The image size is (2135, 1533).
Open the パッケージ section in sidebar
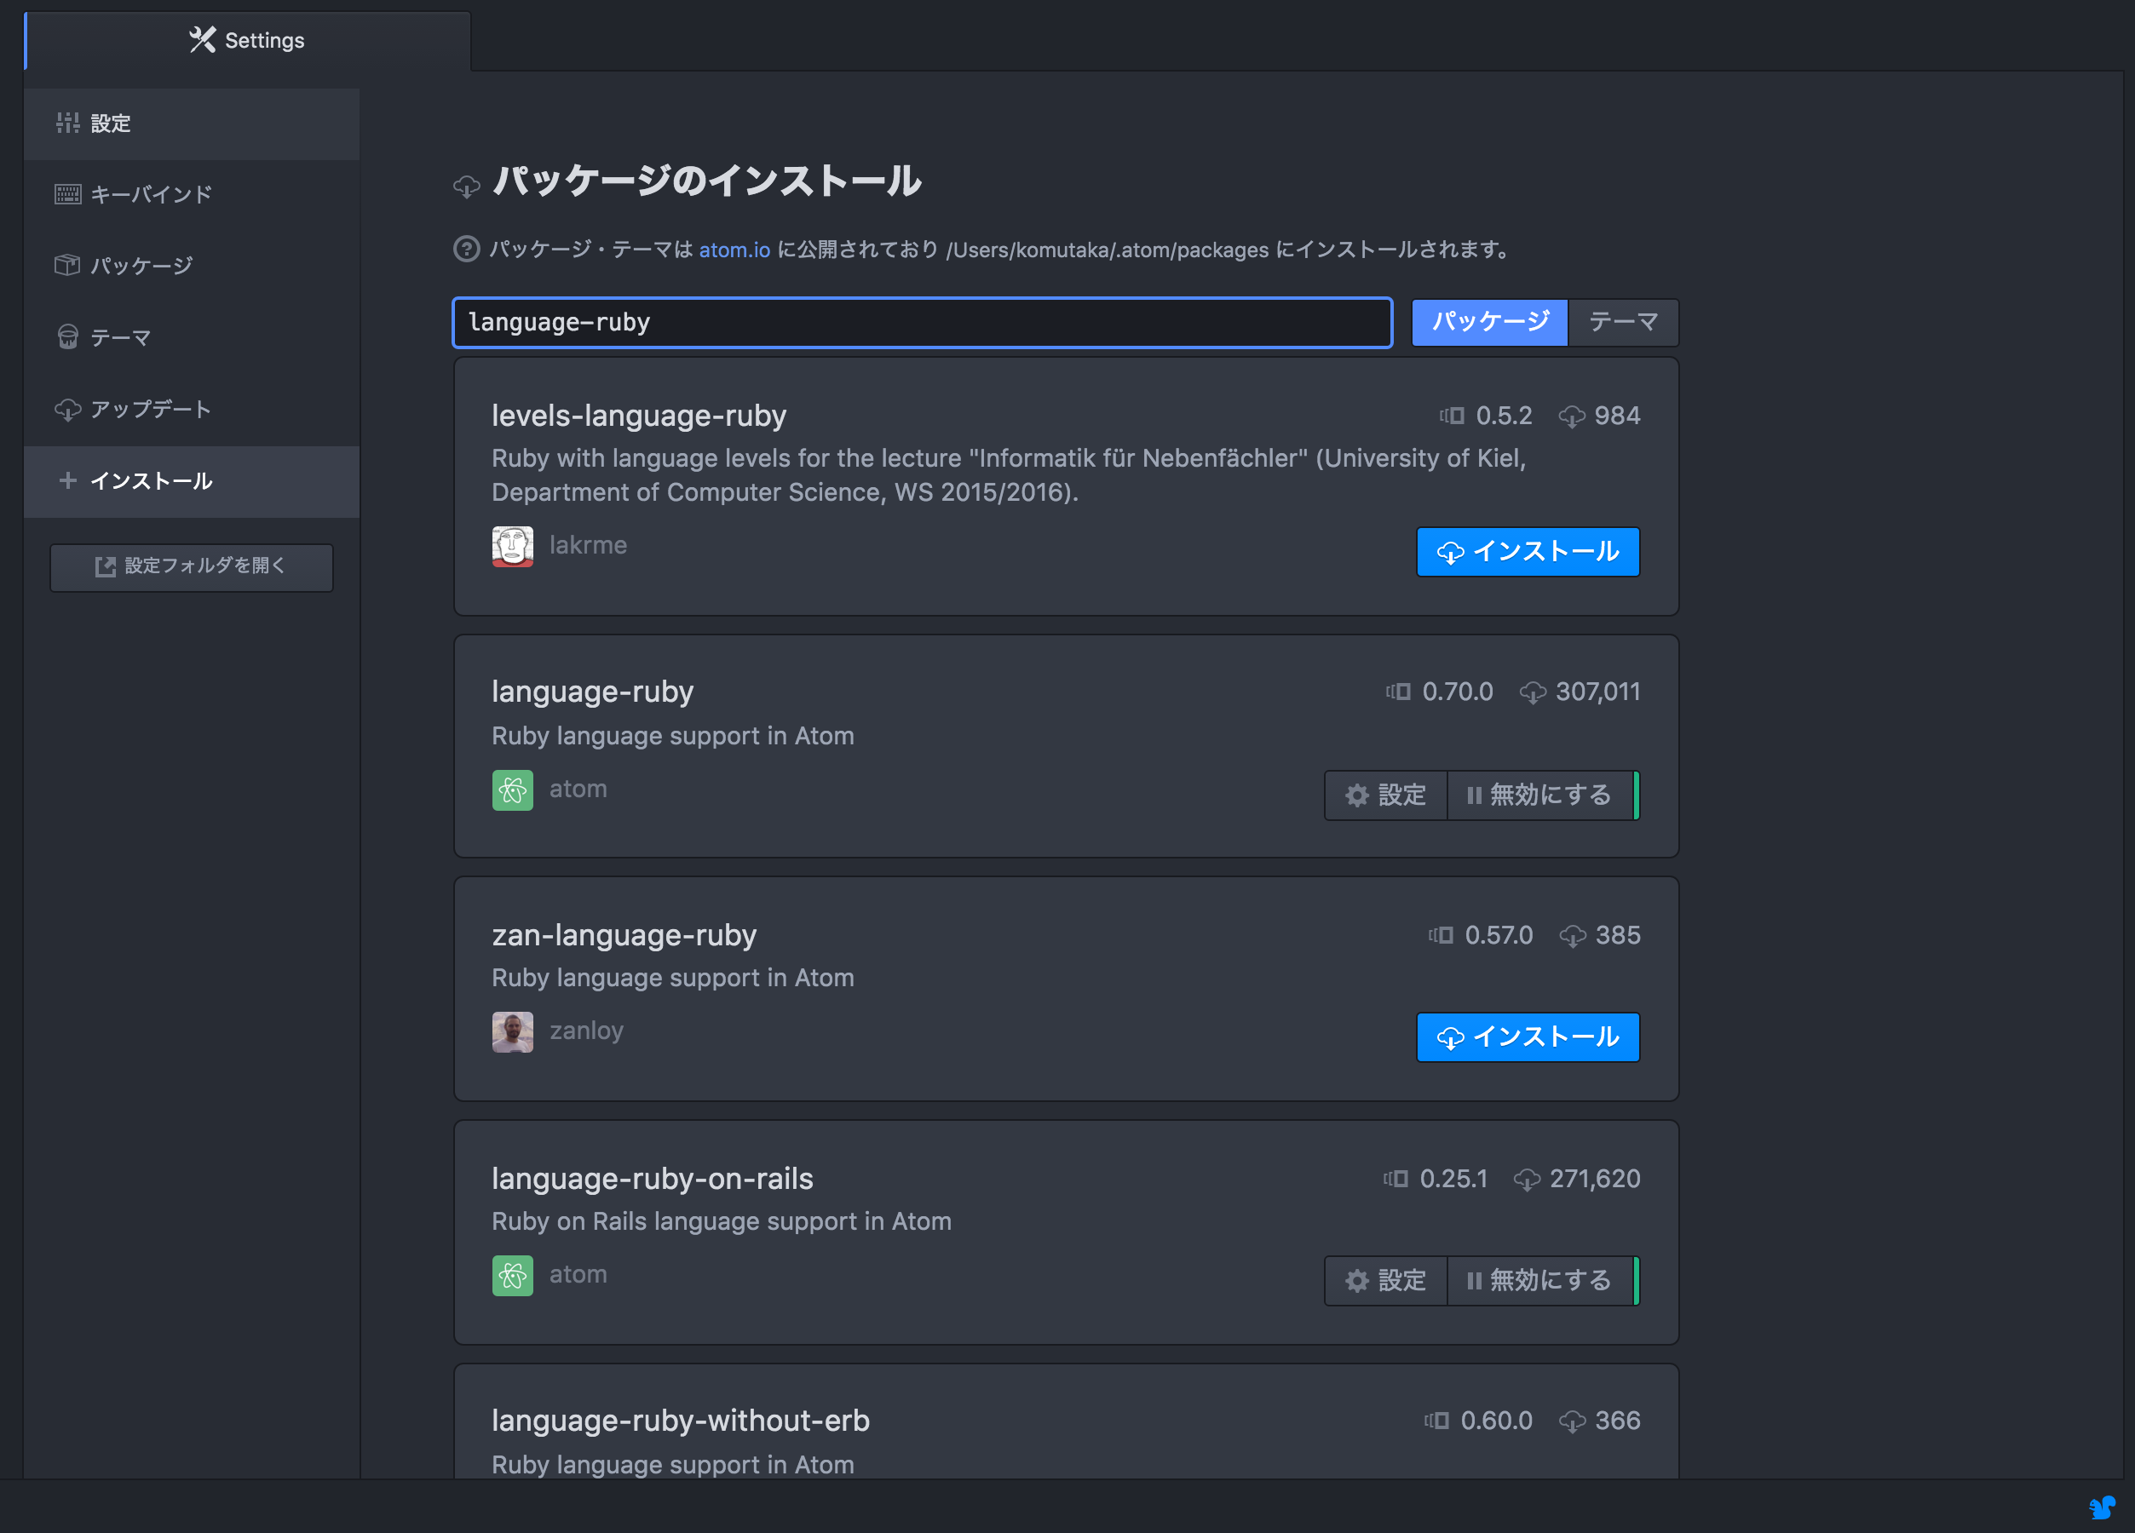(191, 267)
